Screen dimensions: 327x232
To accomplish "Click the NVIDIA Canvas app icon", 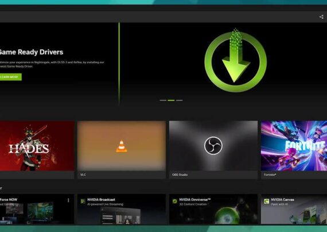I will click(266, 202).
